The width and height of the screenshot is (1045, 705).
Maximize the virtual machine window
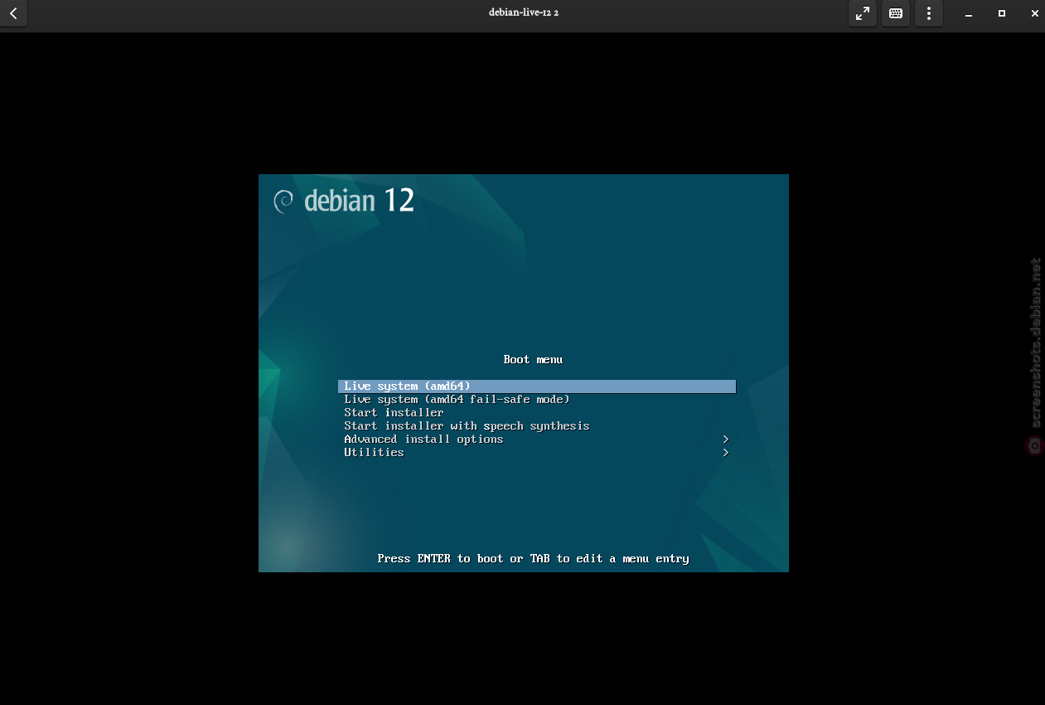coord(1001,13)
